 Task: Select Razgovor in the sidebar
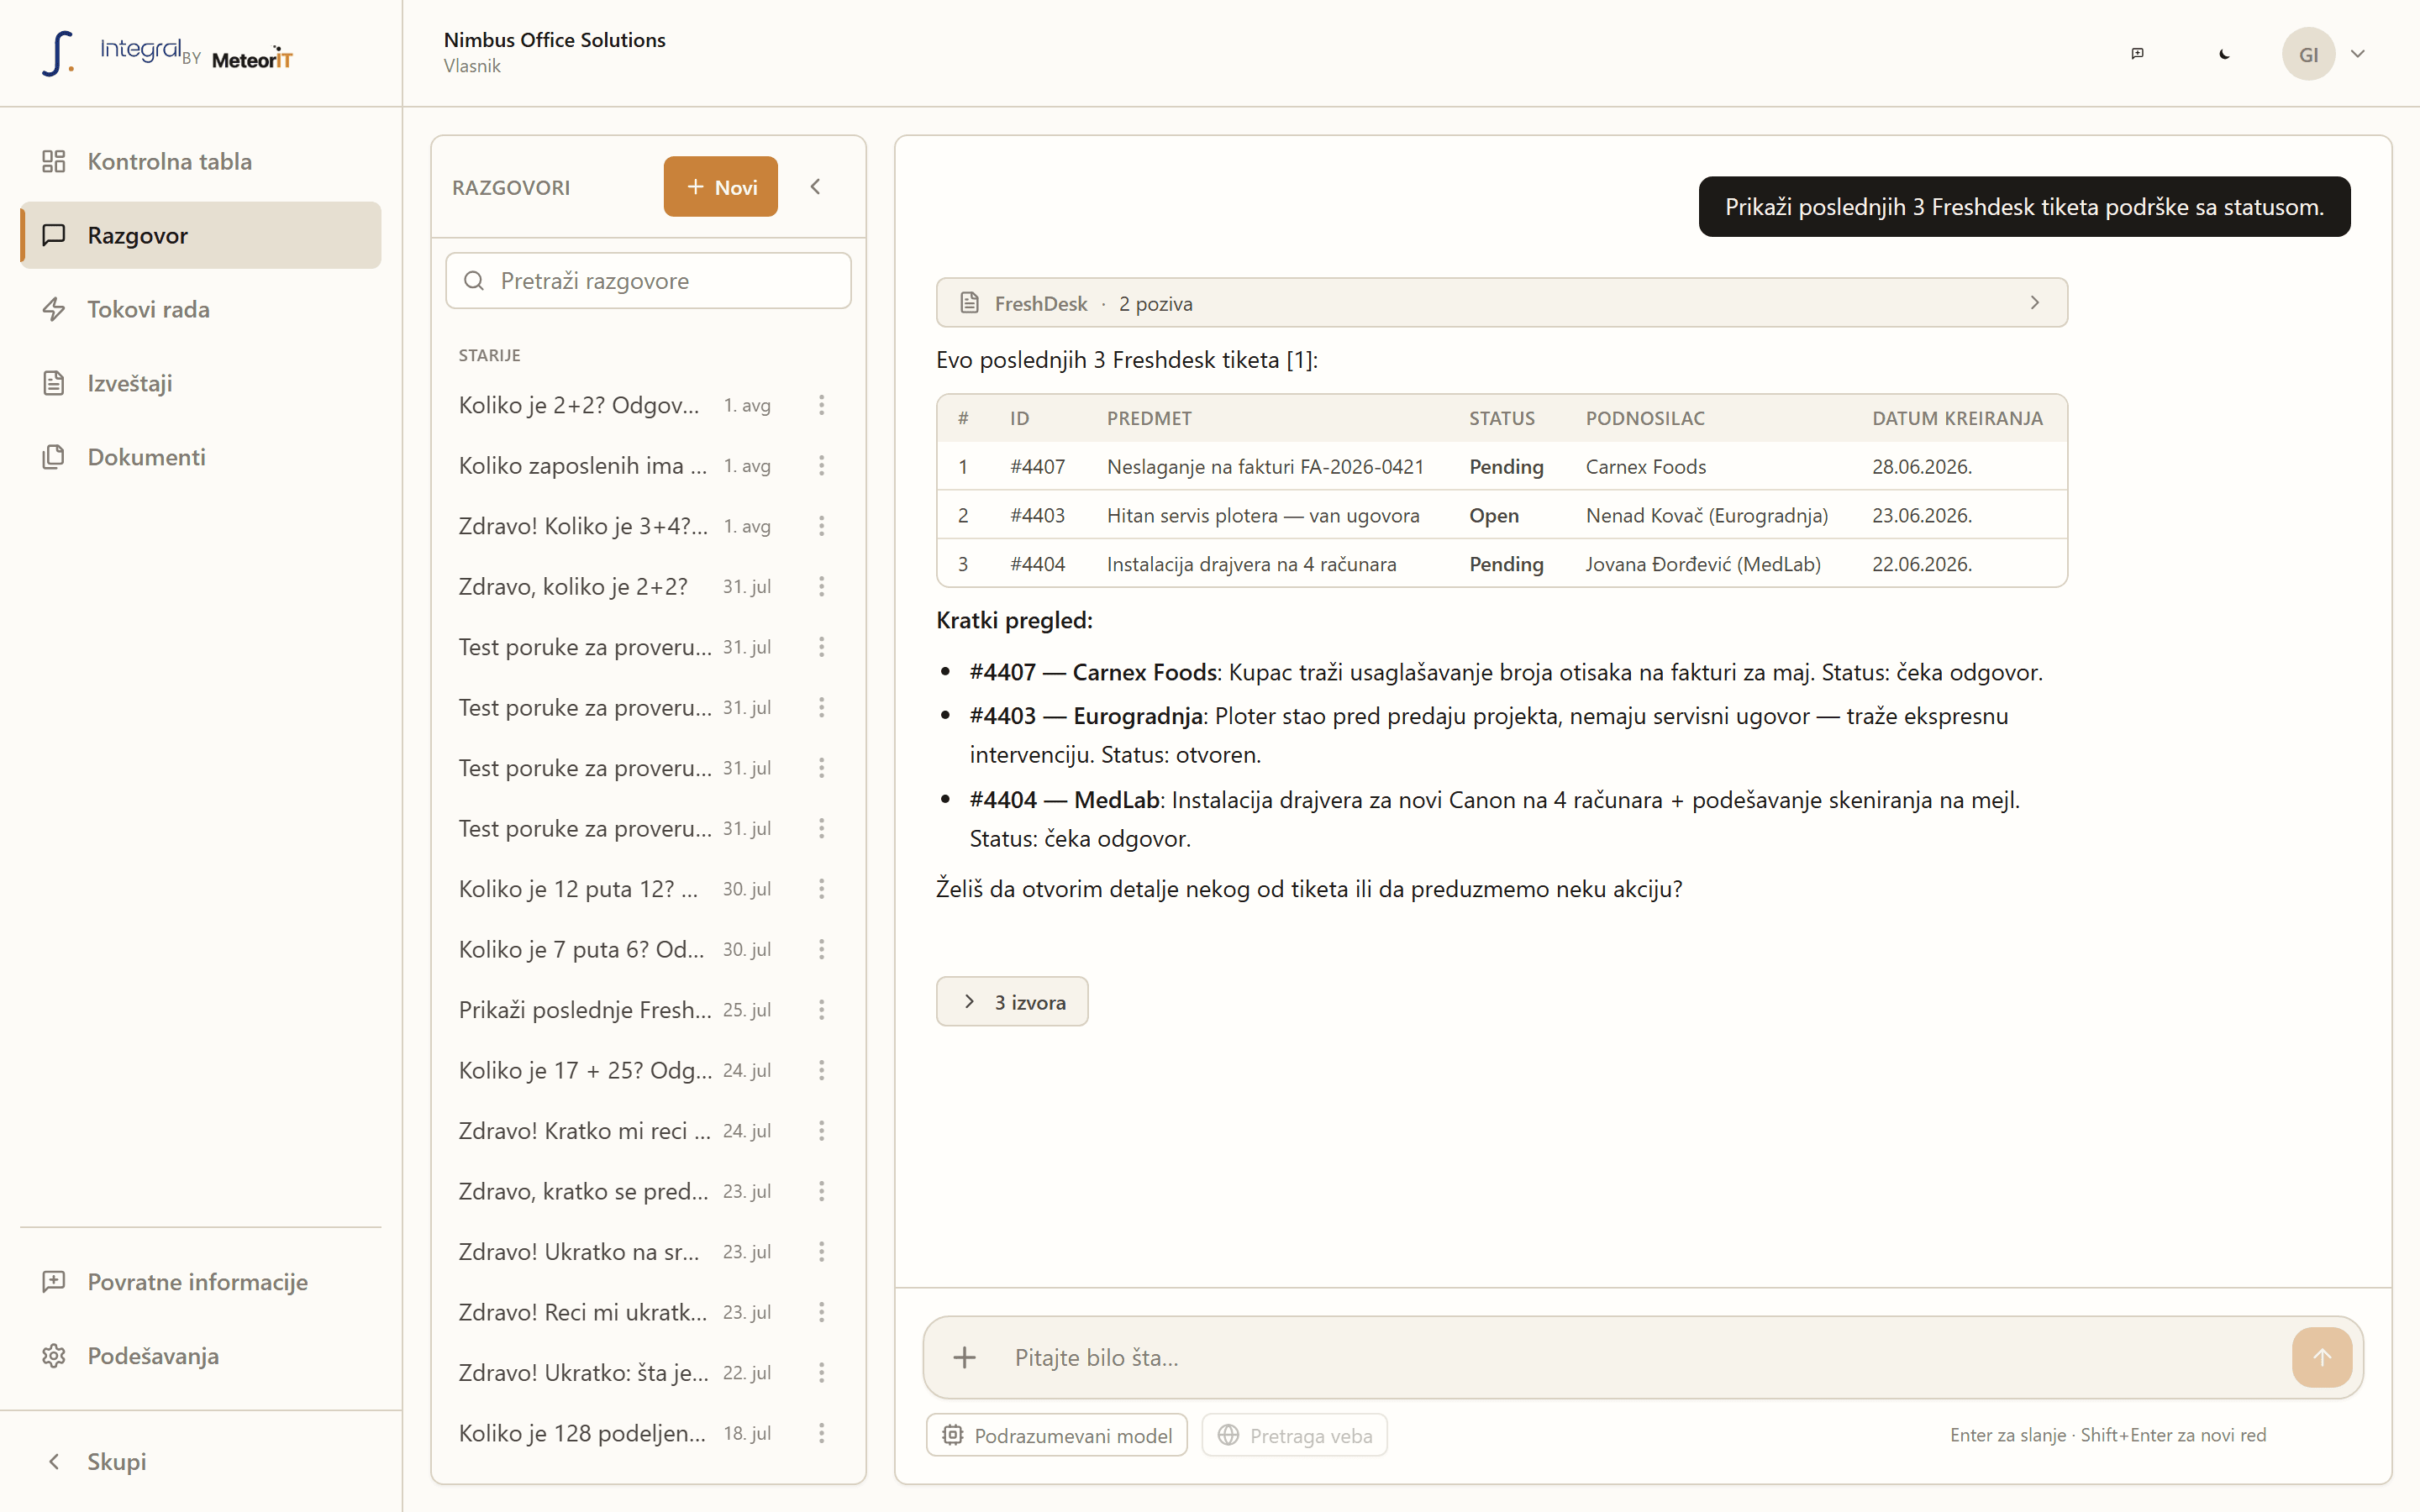[x=200, y=235]
